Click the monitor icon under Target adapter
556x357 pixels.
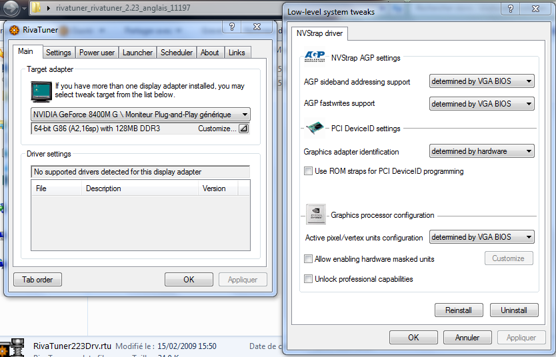[41, 91]
